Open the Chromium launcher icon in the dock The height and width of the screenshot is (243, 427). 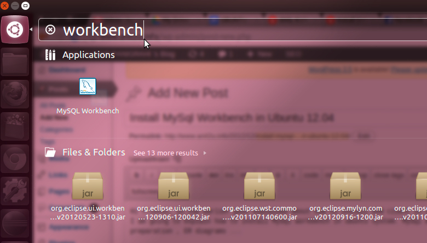(15, 159)
